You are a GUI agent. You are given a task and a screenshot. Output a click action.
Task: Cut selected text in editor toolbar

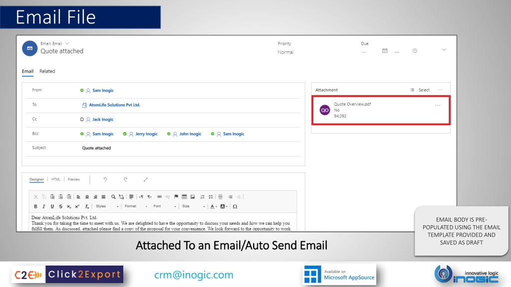[35, 196]
